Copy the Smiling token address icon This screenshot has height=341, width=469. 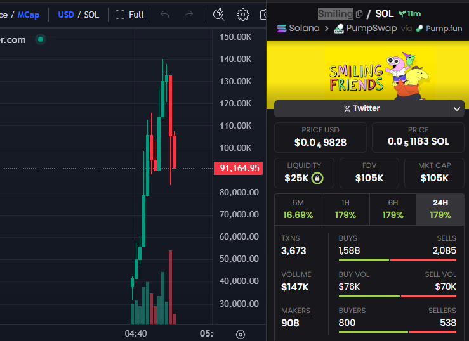point(359,14)
